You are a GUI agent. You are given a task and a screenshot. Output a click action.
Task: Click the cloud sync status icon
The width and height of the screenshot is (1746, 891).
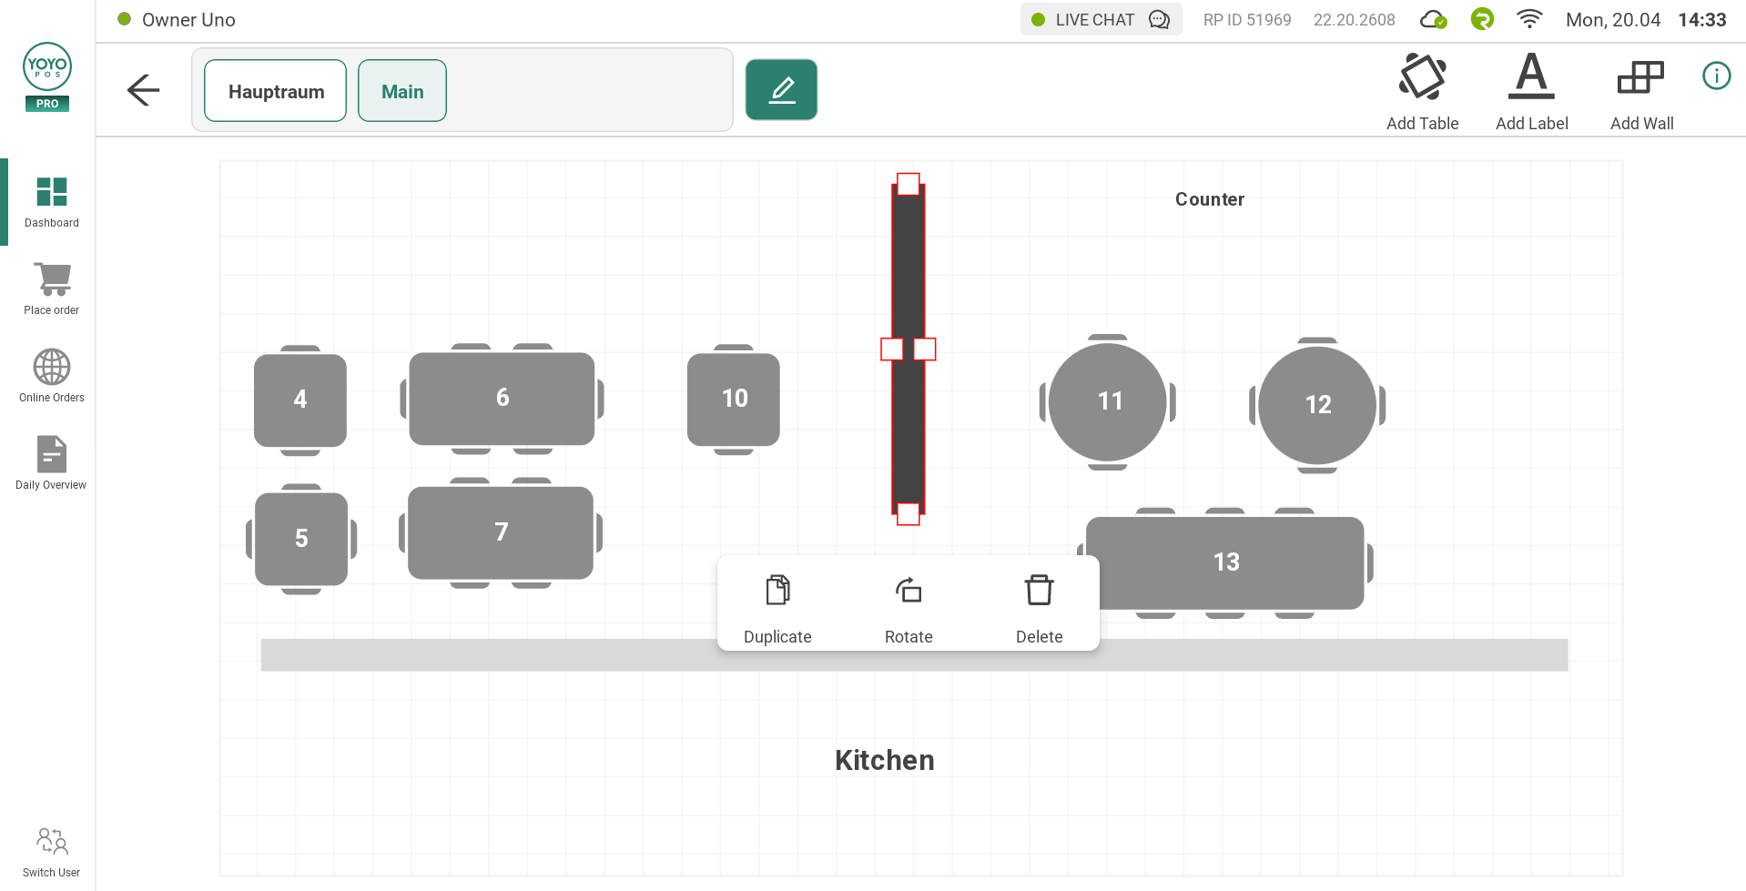pyautogui.click(x=1433, y=20)
